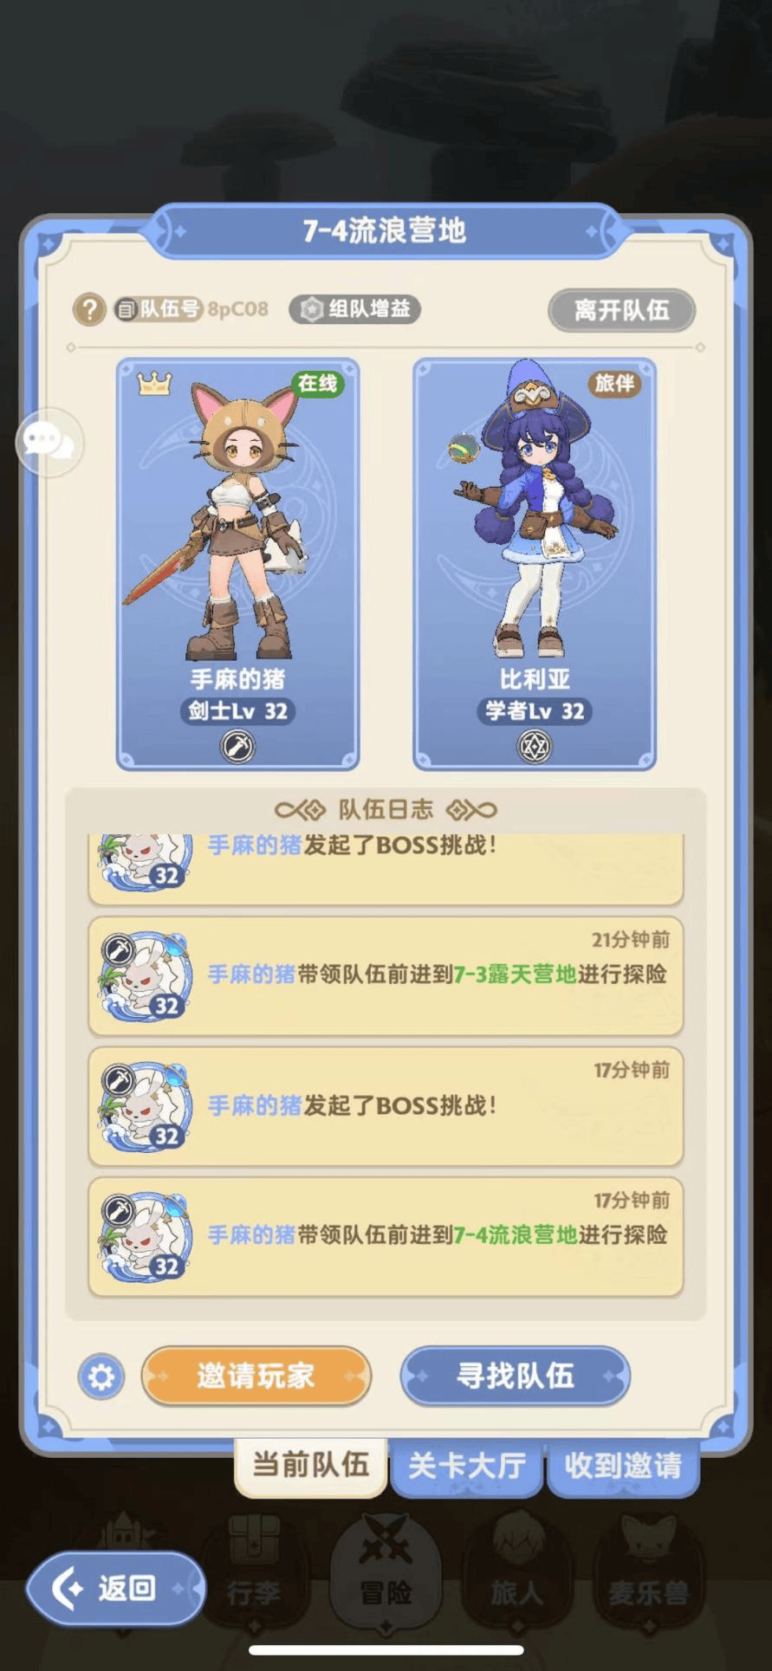
Task: Tap the swordsman class icon under 手麻的猪
Action: click(x=237, y=746)
